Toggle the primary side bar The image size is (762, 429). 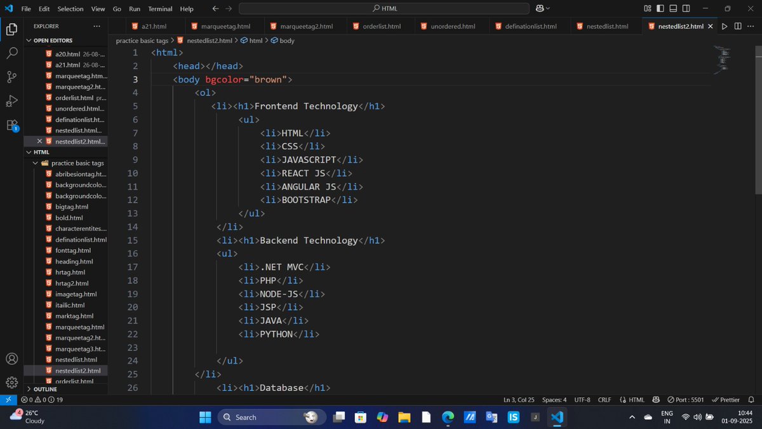660,8
